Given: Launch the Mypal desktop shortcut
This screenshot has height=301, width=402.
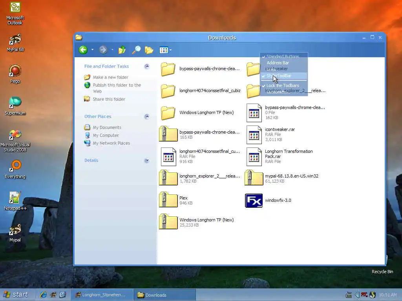Looking at the screenshot, I should click(15, 233).
